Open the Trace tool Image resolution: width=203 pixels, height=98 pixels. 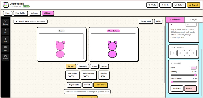[x=5, y=48]
